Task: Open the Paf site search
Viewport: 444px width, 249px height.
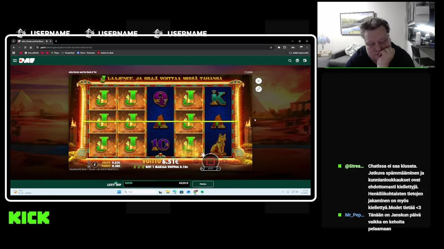Action: click(x=290, y=61)
